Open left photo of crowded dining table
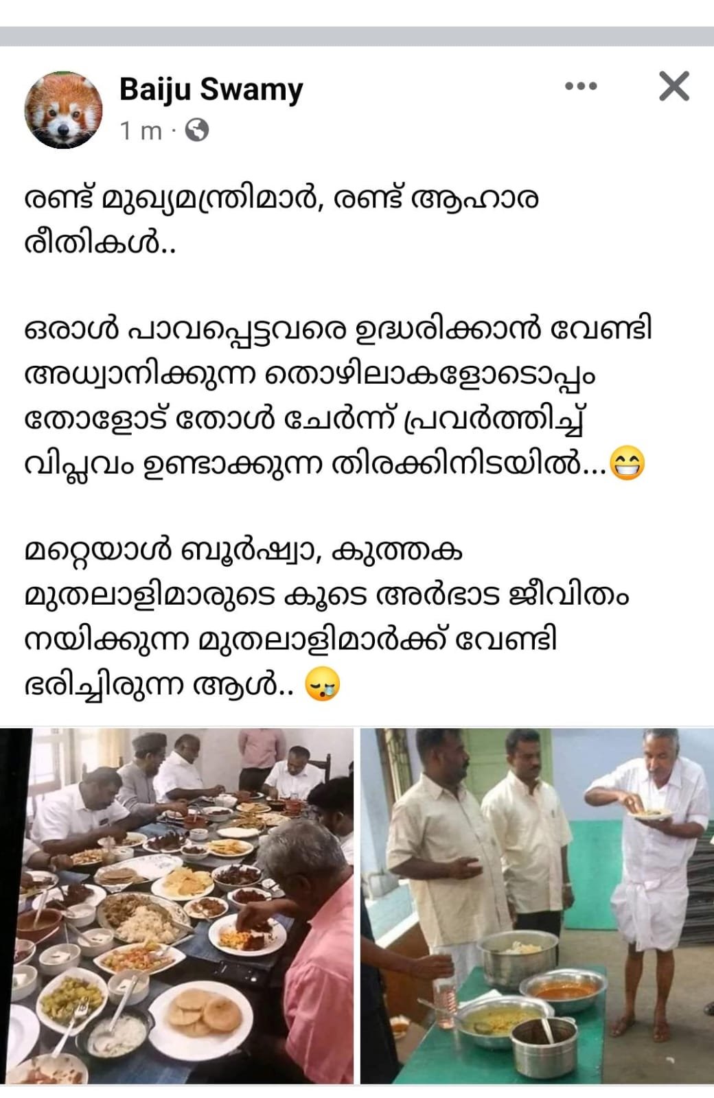The image size is (714, 1098). tap(177, 906)
